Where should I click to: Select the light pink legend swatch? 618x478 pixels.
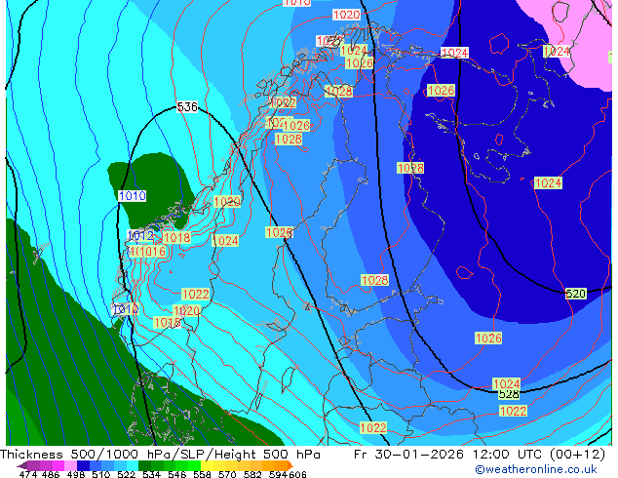click(x=70, y=465)
